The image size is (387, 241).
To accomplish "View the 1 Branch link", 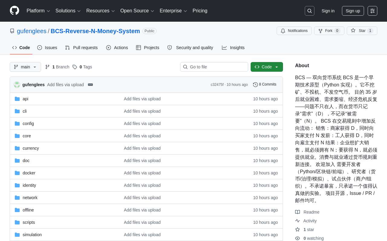I will pos(57,67).
